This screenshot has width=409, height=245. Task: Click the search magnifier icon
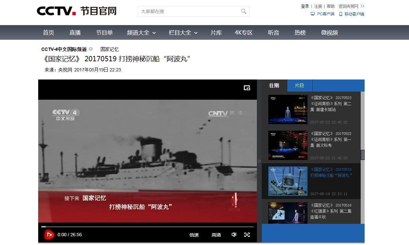244,11
